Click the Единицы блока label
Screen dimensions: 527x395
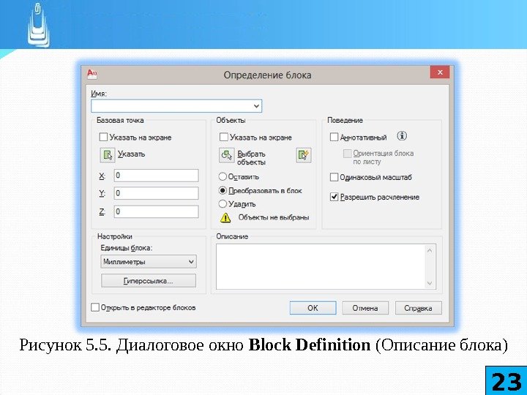127,248
